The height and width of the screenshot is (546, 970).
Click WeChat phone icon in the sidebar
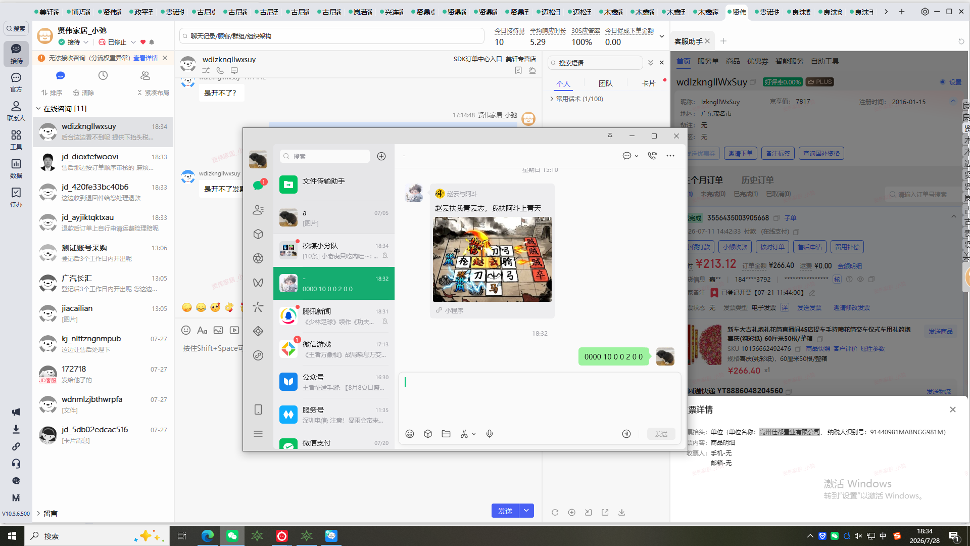258,409
